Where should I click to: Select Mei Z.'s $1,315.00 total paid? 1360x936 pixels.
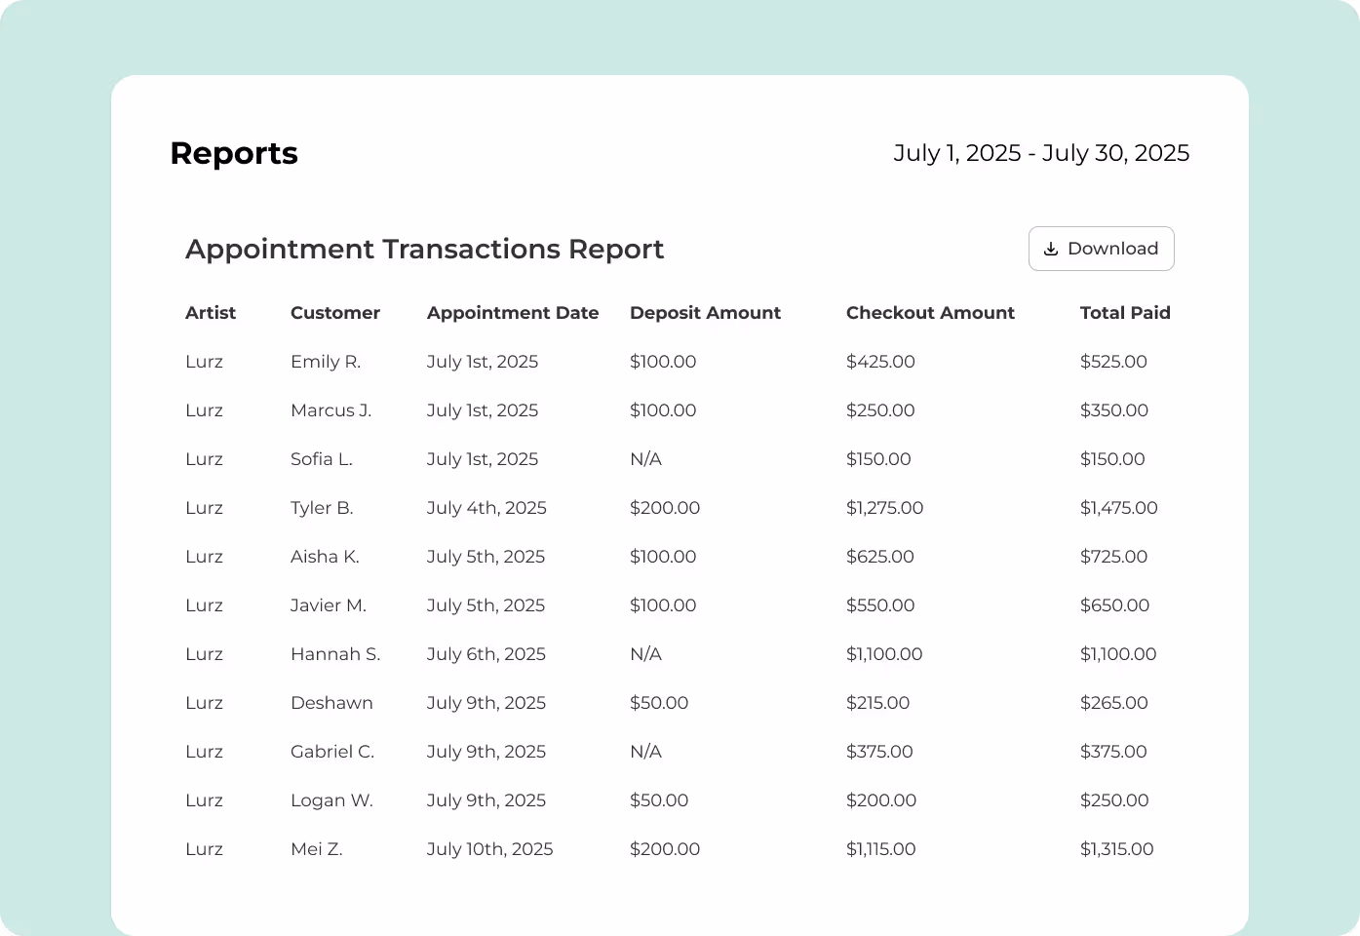click(x=1116, y=849)
